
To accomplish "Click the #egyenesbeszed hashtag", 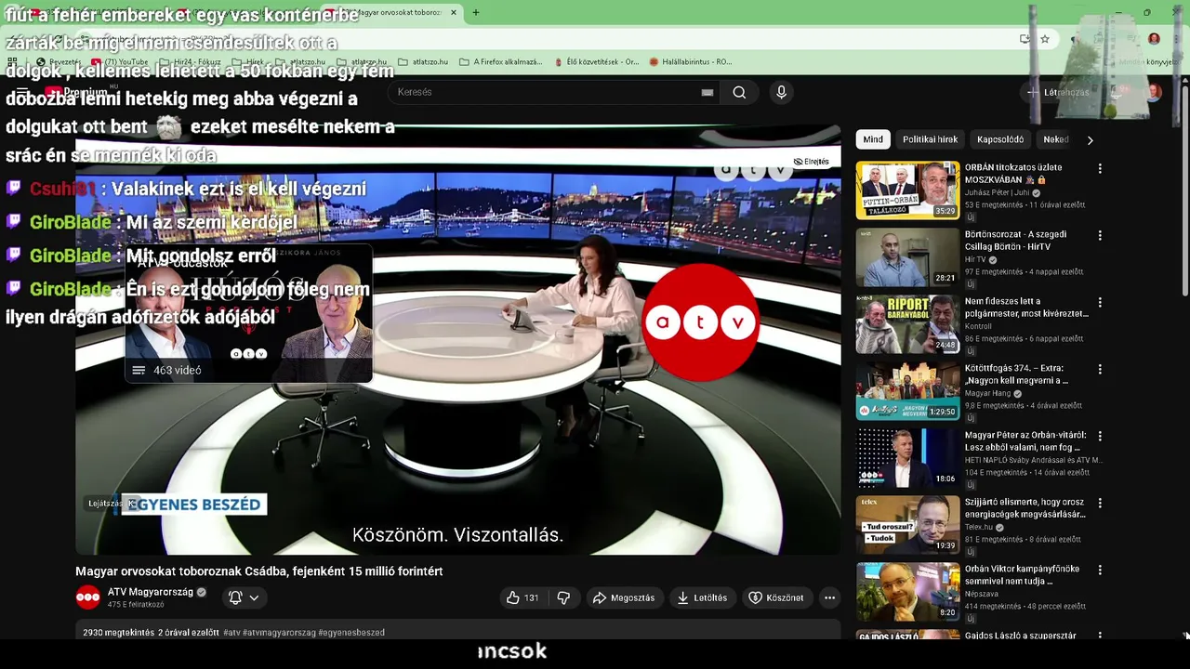I will point(351,633).
